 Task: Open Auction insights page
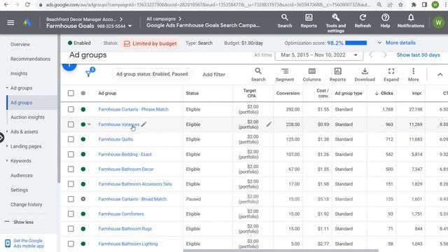tap(27, 117)
